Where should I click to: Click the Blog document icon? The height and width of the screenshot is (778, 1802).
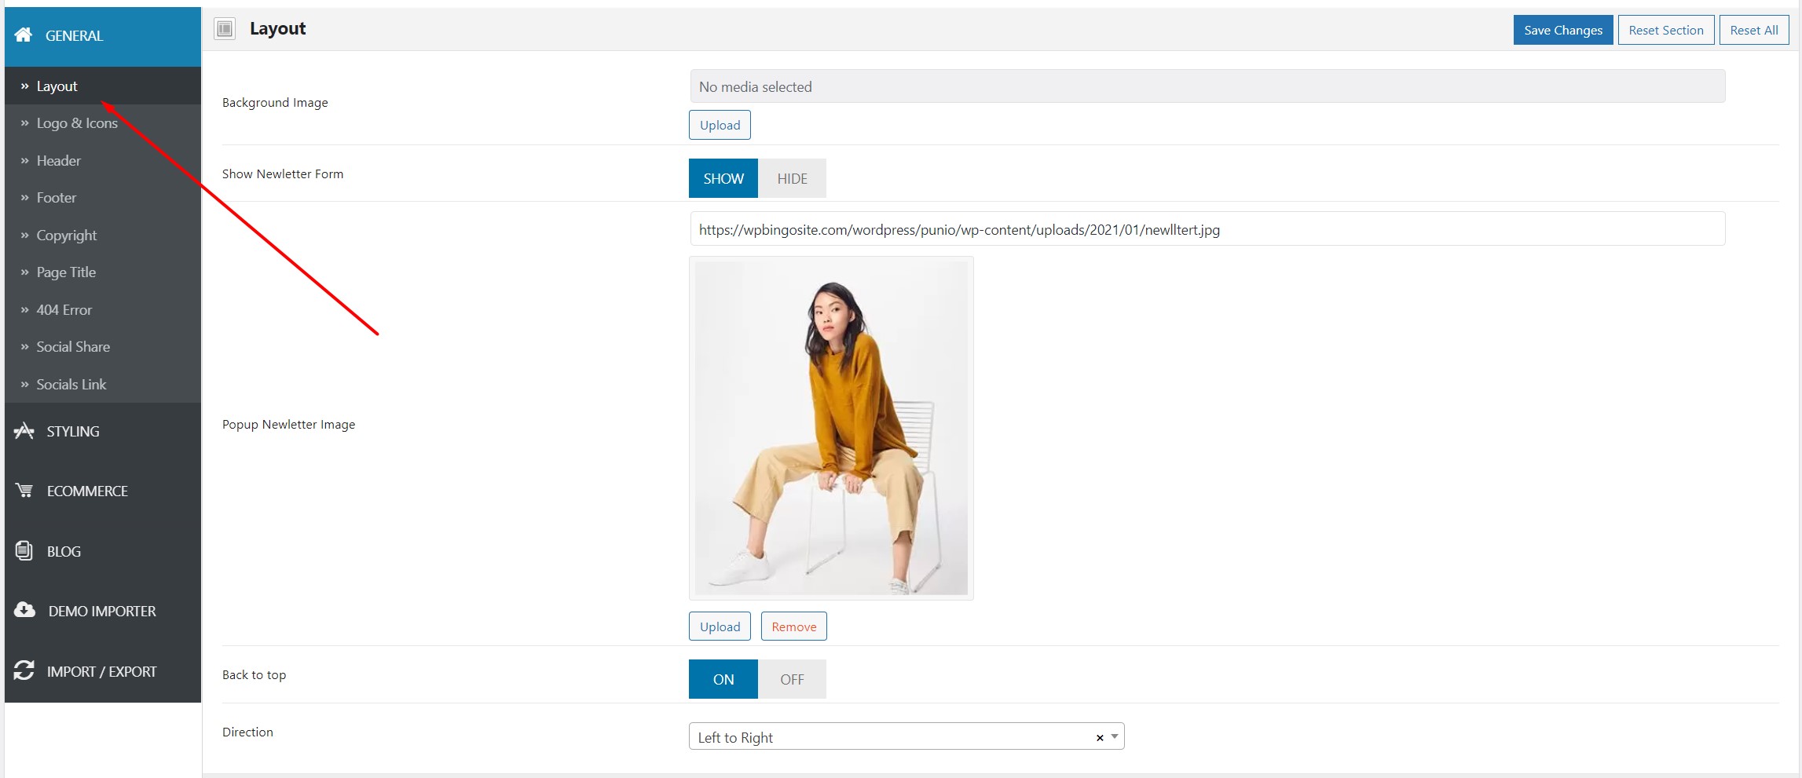(x=24, y=551)
